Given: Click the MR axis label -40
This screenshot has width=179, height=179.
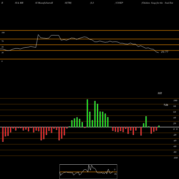Looking at the screenshot, I should (x=175, y=141).
